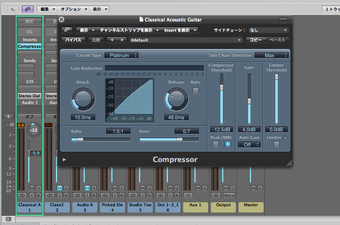340x225 pixels.
Task: Click the Stereo Out output slot on Classical A
Action: tap(29, 96)
